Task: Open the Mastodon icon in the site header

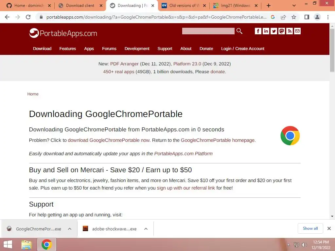Action: 282,31
